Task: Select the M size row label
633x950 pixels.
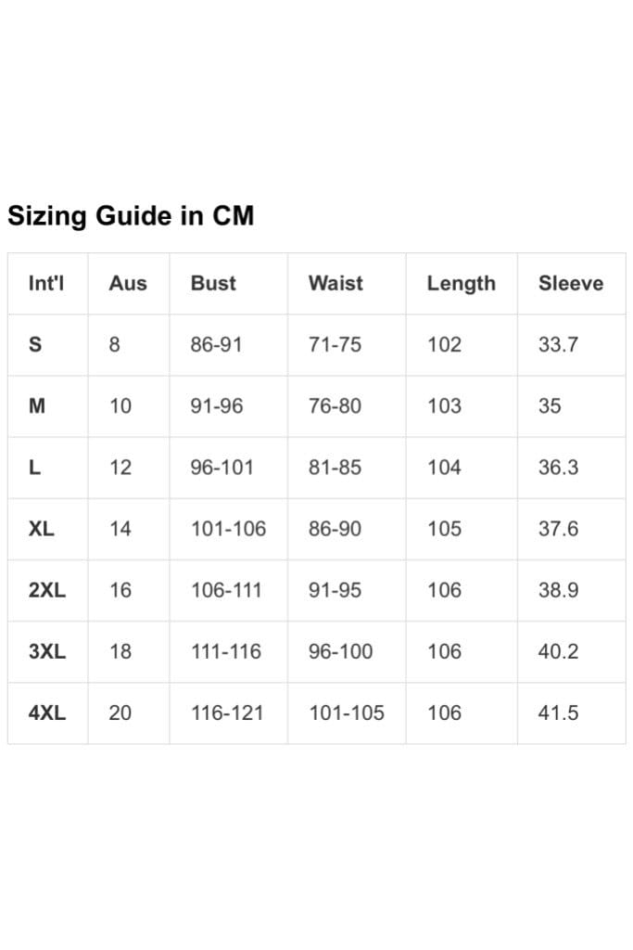Action: (x=37, y=406)
